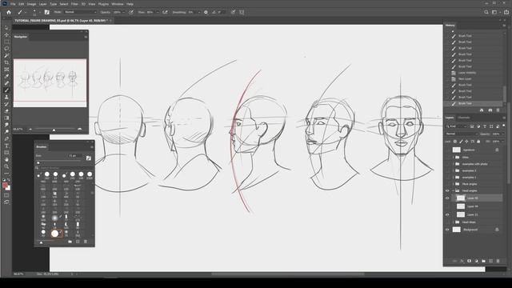Delete layer with trash icon in Layers panel
Image resolution: width=512 pixels, height=288 pixels.
coord(498,261)
